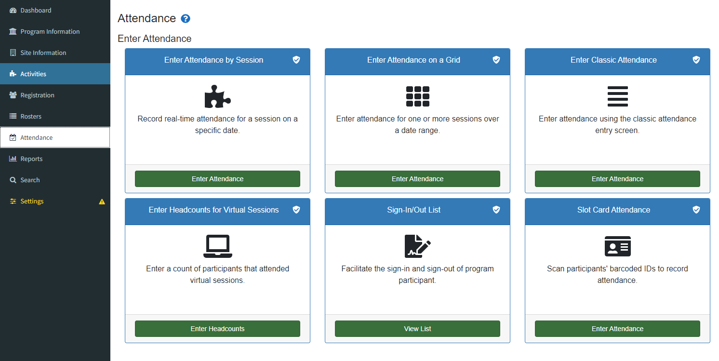This screenshot has width=719, height=361.
Task: Click shield badge on Enter Attendance by Session
Action: click(296, 60)
